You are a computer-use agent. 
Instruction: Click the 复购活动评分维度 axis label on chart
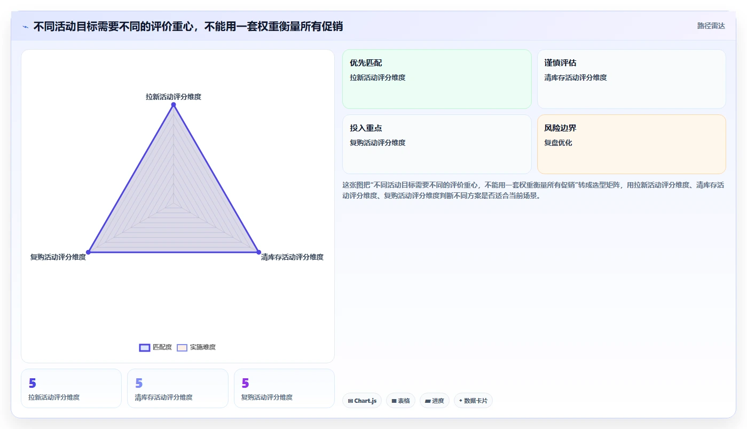[x=58, y=257]
